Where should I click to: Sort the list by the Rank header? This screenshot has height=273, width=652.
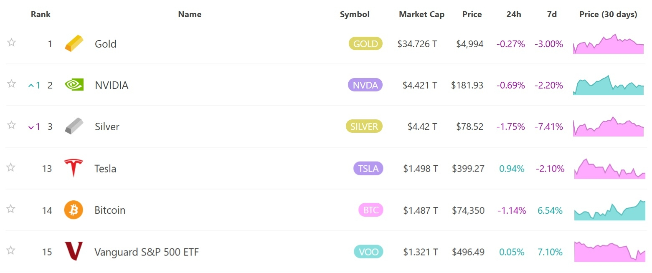(x=41, y=14)
